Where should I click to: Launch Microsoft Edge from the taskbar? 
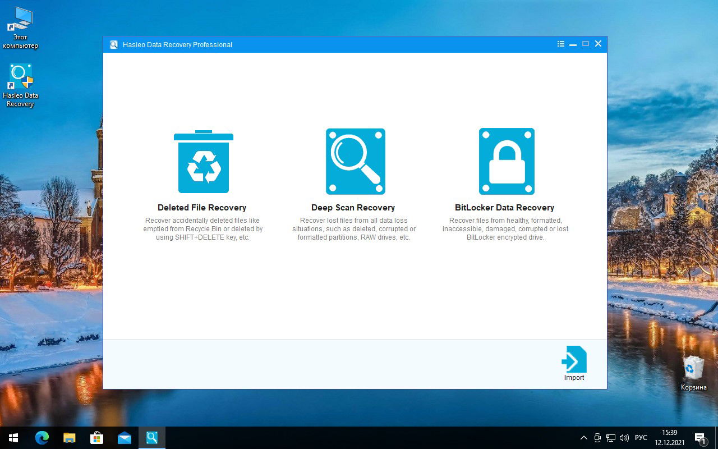click(x=42, y=438)
